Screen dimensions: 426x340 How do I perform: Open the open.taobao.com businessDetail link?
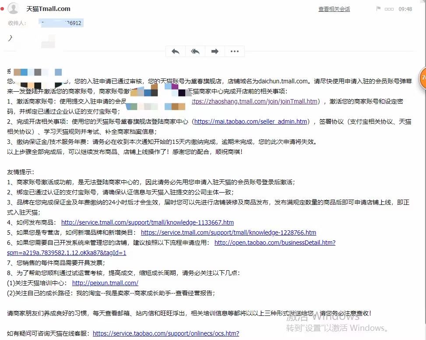pyautogui.click(x=275, y=243)
